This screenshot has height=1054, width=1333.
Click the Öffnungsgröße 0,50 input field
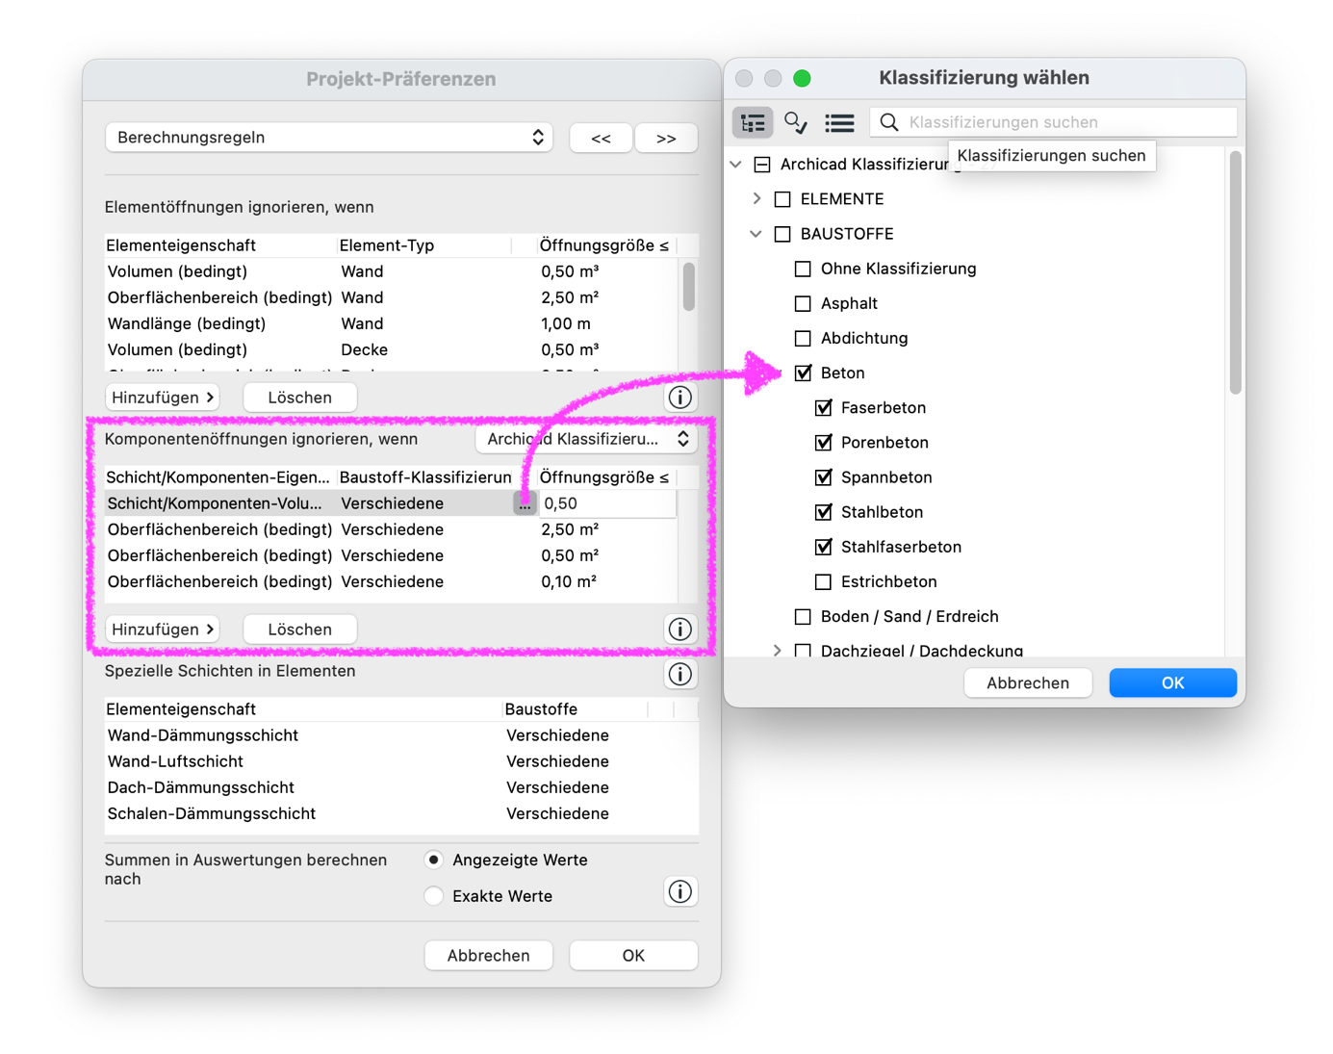[608, 503]
